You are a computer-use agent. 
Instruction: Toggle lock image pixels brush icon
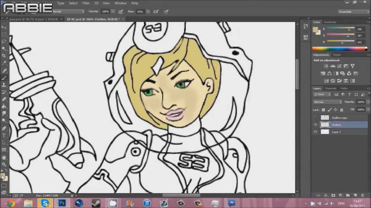click(330, 110)
